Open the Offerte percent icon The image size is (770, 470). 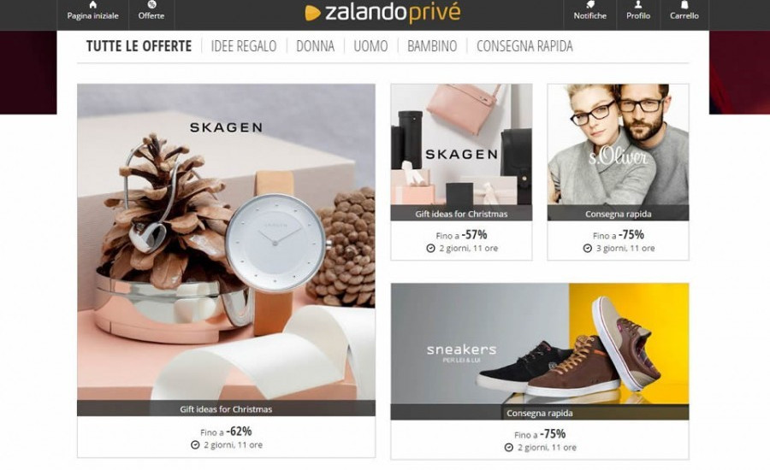151,4
